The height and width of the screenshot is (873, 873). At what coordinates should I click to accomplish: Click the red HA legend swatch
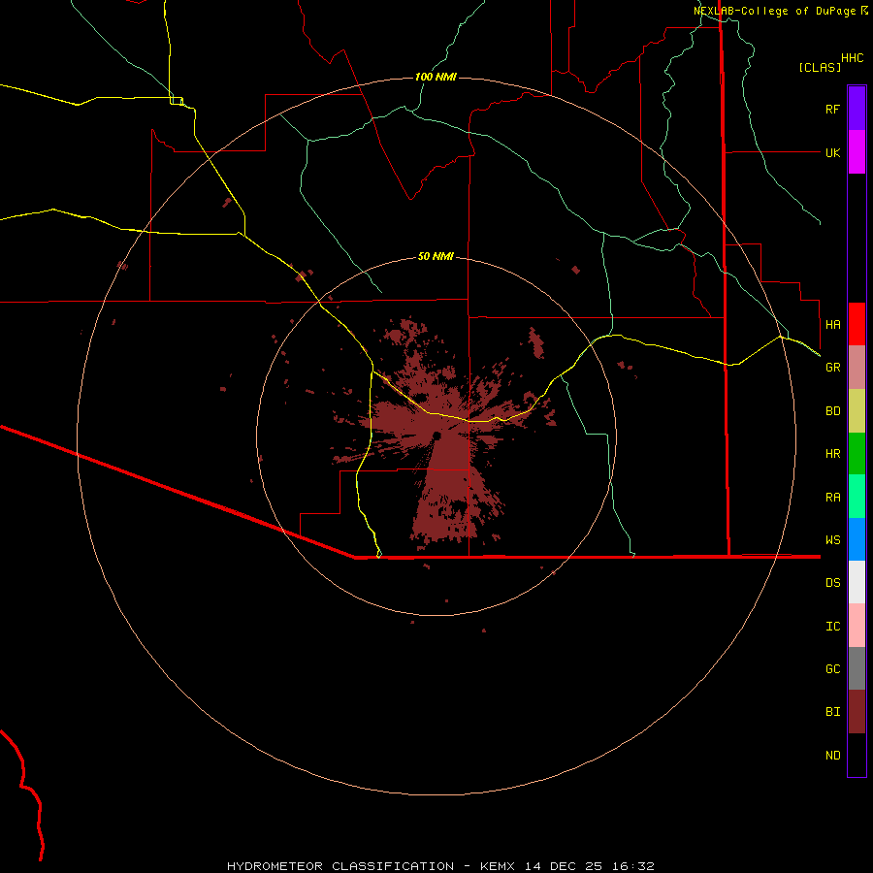(x=857, y=324)
